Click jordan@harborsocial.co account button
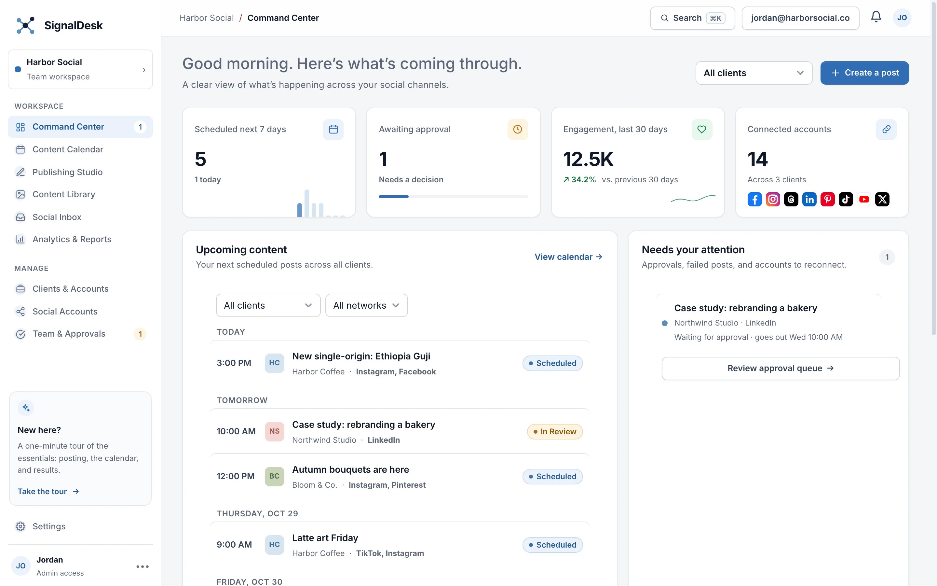This screenshot has height=586, width=937. point(800,18)
